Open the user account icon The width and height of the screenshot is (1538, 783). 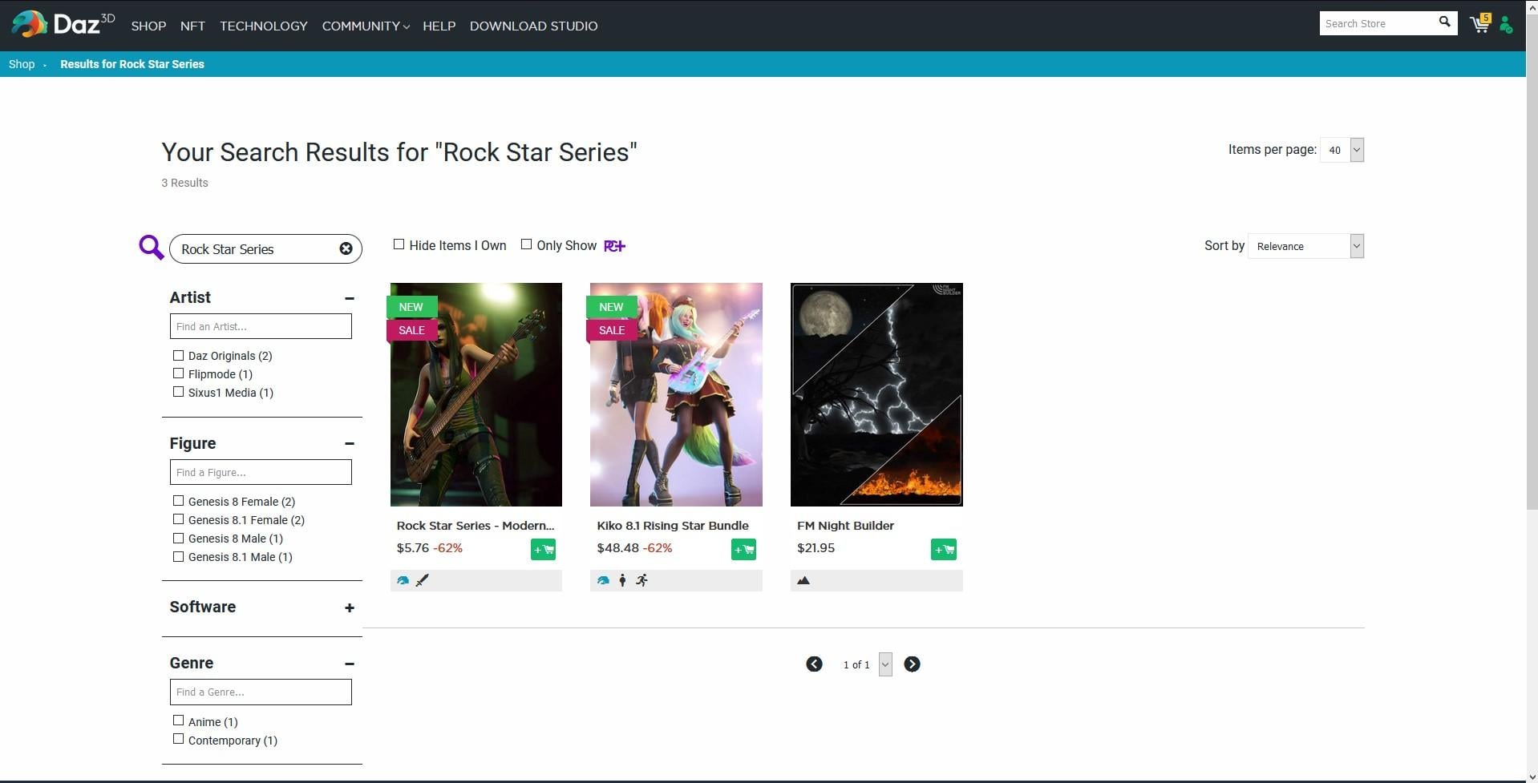[1506, 25]
